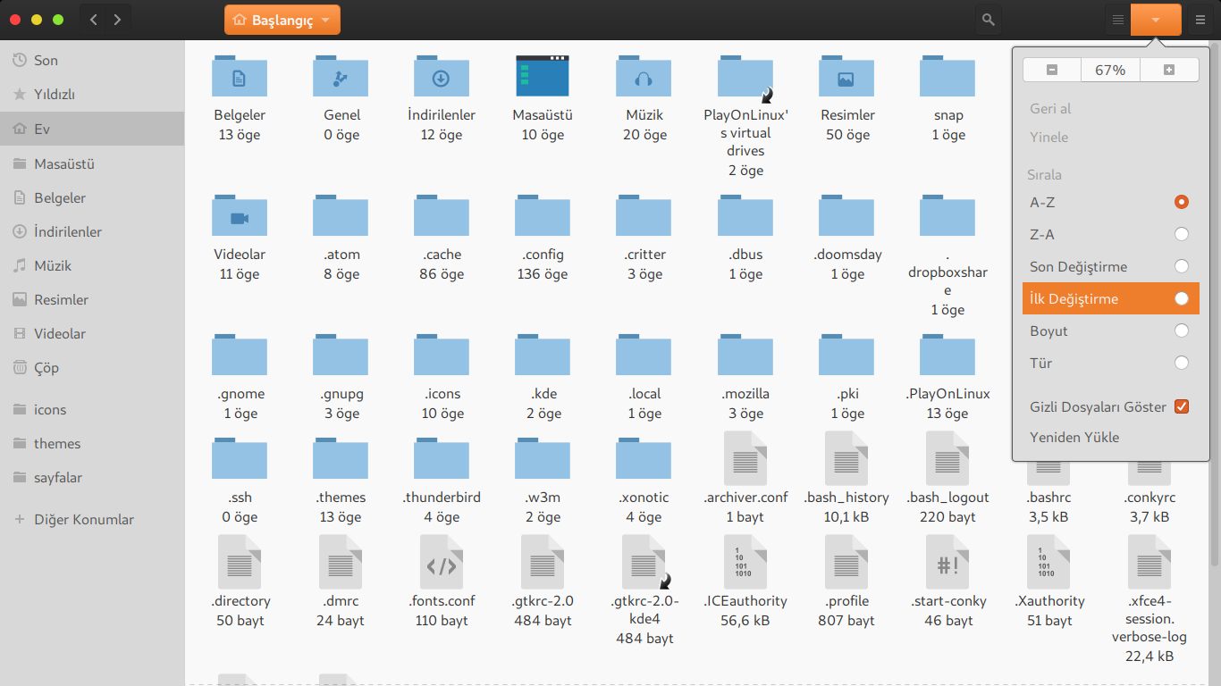Open Diğer Konumlar in sidebar
Viewport: 1221px width, 686px height.
click(92, 520)
